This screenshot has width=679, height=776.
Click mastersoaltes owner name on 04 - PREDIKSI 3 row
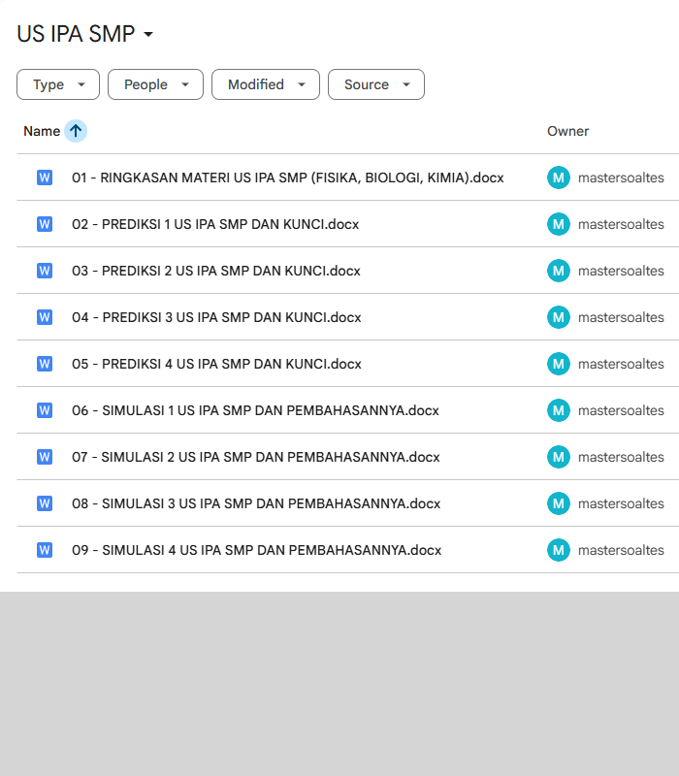(621, 317)
